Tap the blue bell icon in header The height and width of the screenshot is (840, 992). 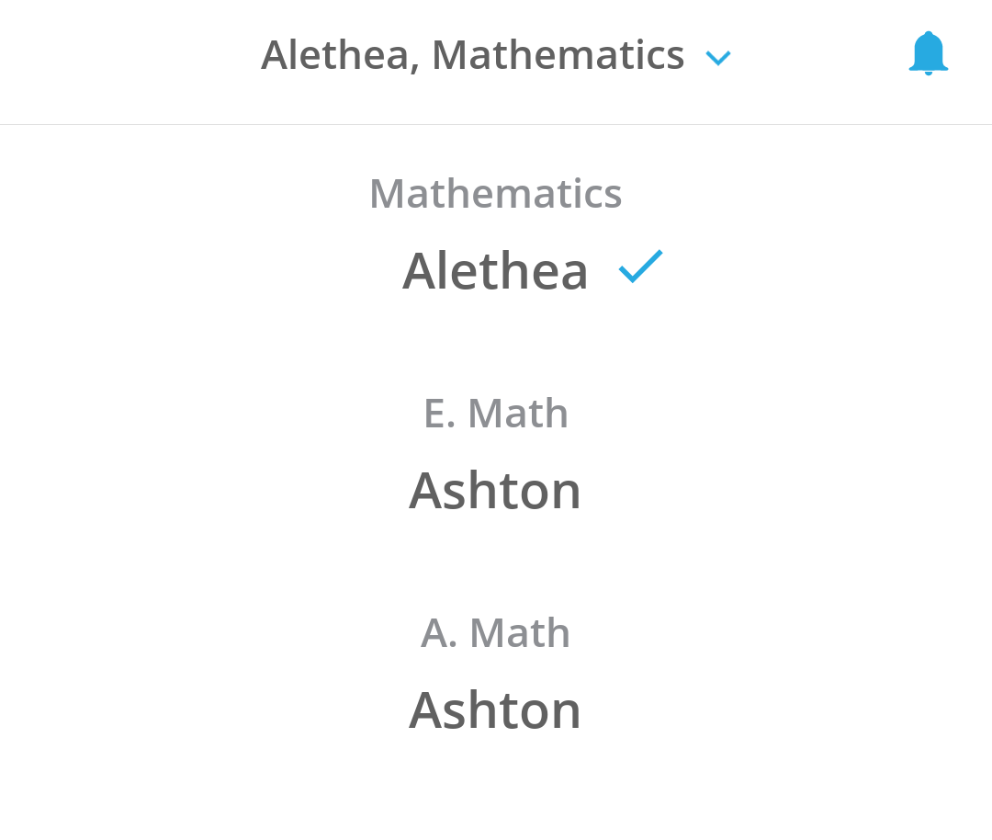coord(928,53)
